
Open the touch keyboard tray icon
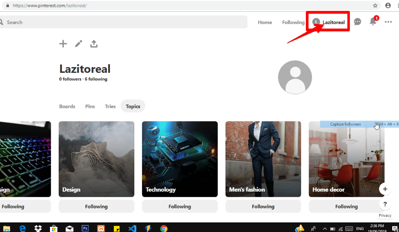(349, 229)
